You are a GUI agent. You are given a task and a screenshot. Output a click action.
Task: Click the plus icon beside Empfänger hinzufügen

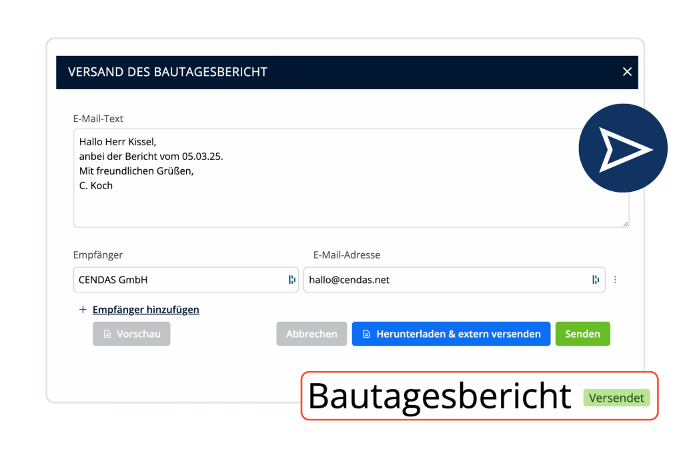point(83,309)
